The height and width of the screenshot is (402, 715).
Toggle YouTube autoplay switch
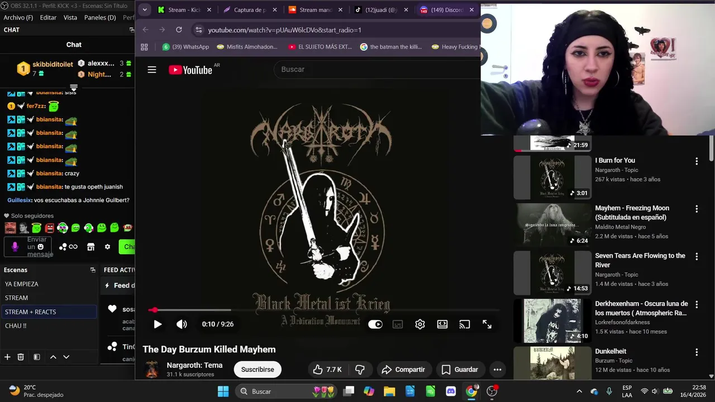tap(375, 324)
